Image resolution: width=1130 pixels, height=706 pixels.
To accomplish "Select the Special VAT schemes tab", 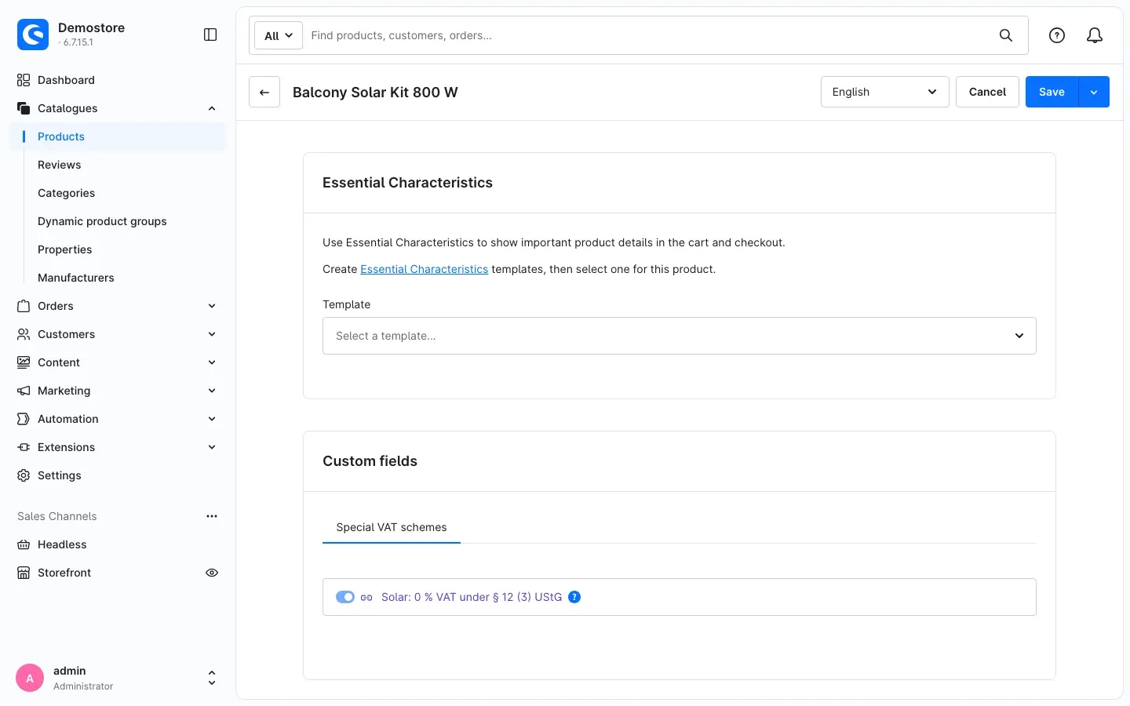I will click(392, 527).
